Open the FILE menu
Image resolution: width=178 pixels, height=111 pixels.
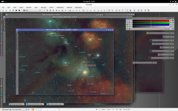[3, 8]
